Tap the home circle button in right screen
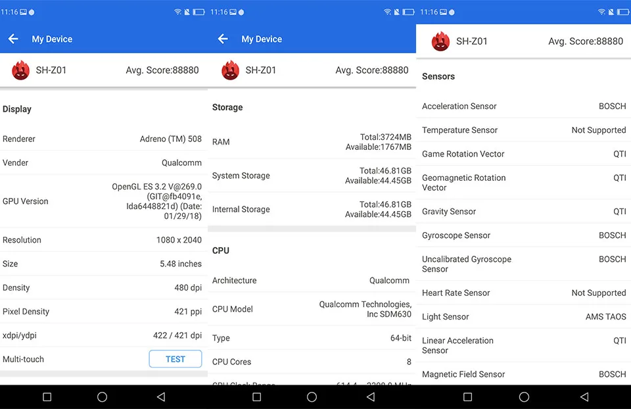 524,397
